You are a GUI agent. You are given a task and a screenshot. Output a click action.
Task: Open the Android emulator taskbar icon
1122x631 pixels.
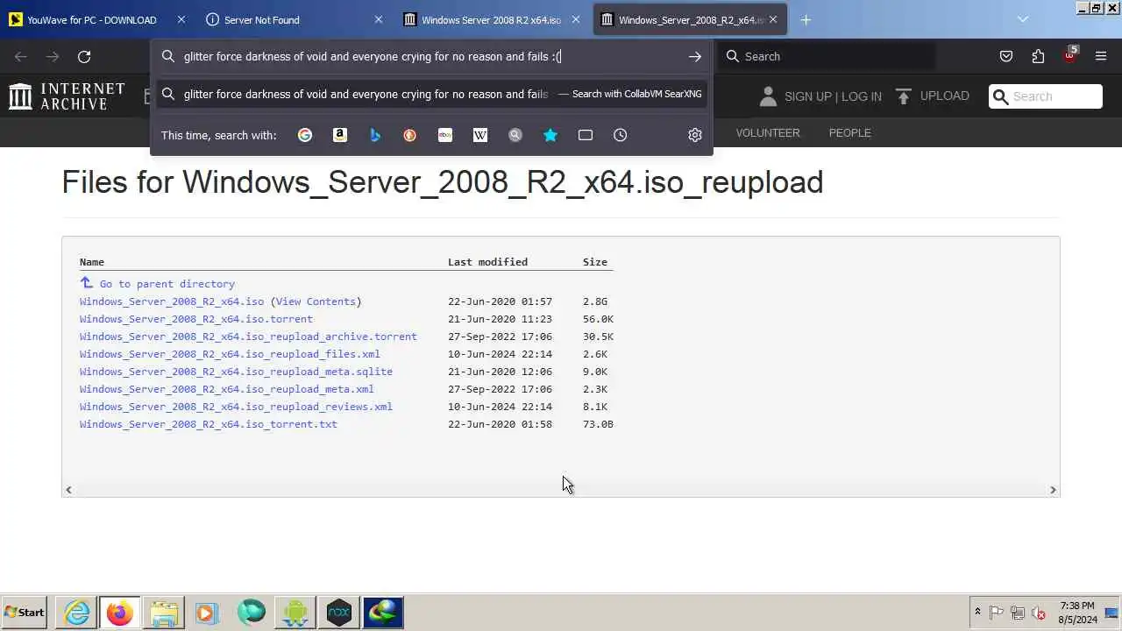pyautogui.click(x=295, y=613)
